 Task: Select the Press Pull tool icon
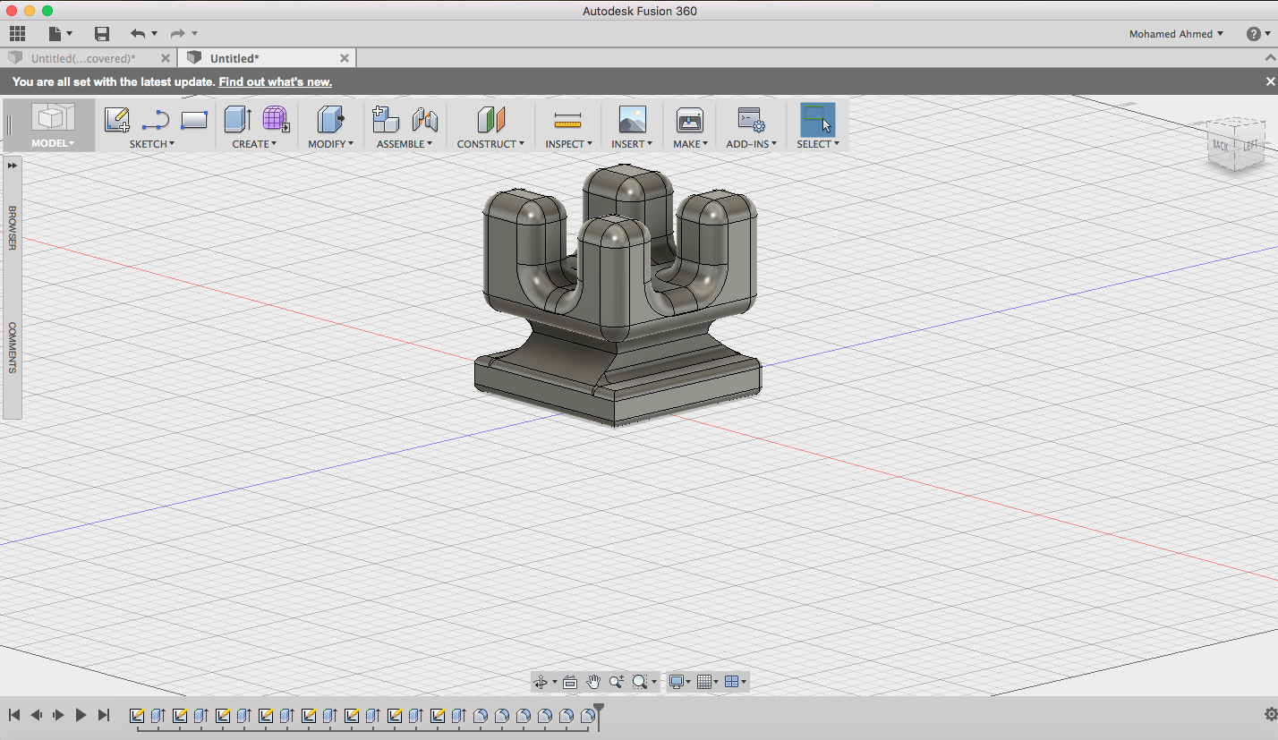point(331,120)
